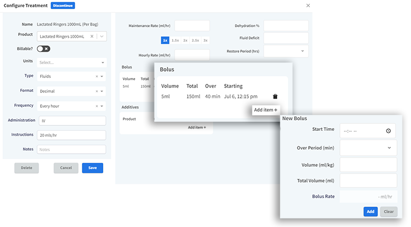Delete the 5ml bolus with trash icon

pyautogui.click(x=275, y=96)
